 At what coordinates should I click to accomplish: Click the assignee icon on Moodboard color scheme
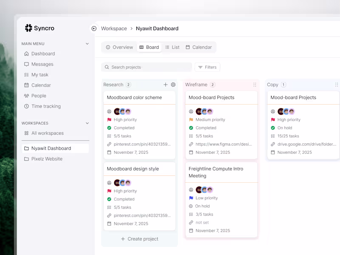pos(109,111)
